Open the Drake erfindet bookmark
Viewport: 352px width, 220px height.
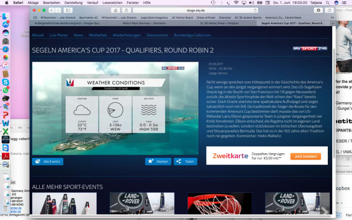point(206,17)
